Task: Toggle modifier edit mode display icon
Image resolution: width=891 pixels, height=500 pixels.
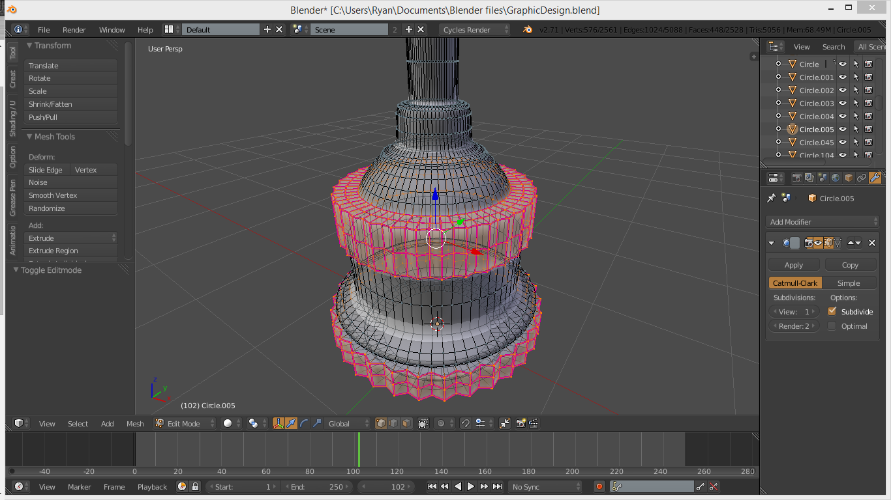Action: tap(828, 243)
